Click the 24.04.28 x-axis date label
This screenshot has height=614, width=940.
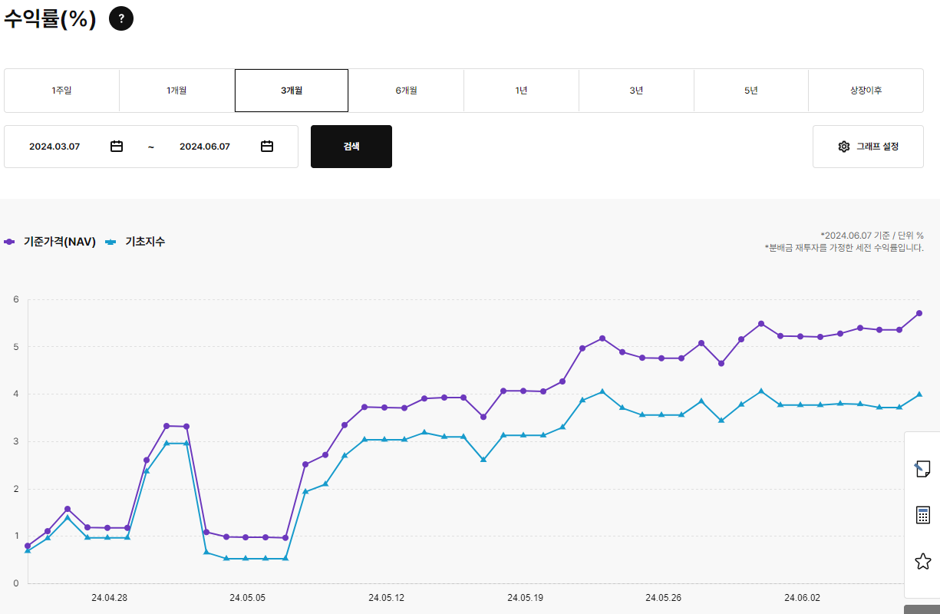pos(110,597)
